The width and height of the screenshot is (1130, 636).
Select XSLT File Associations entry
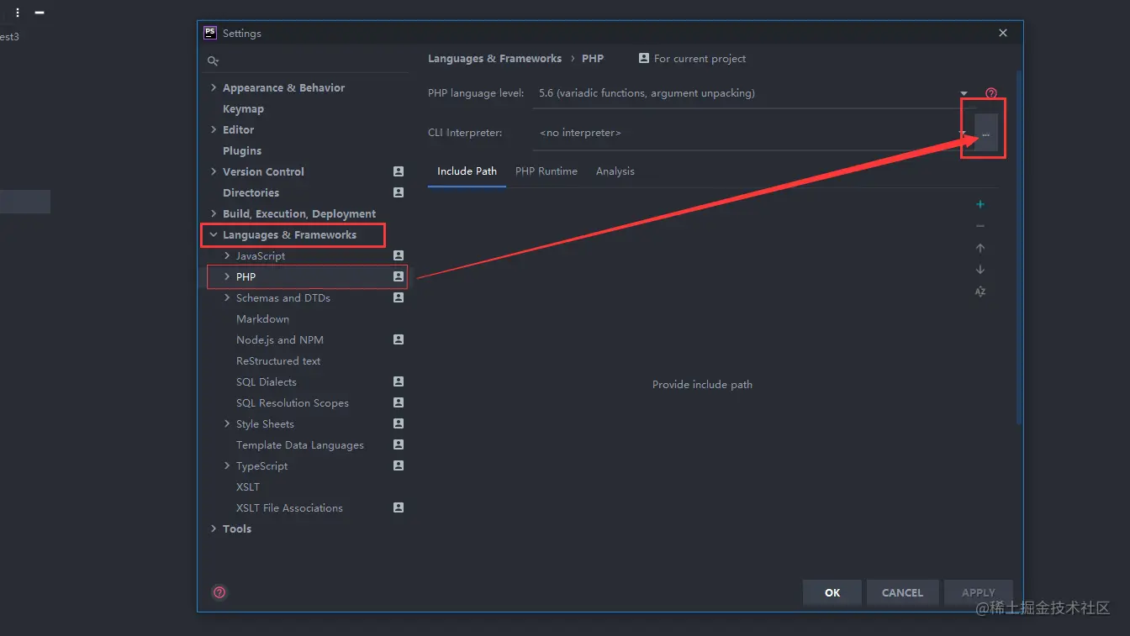click(289, 507)
